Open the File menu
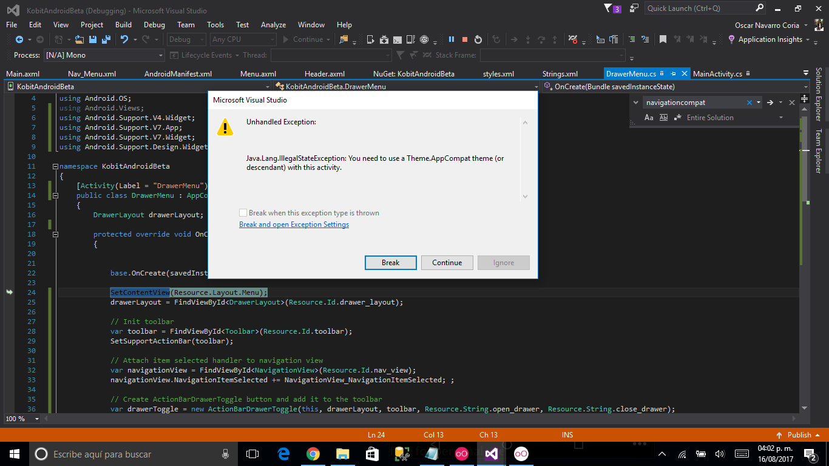This screenshot has width=829, height=466. pyautogui.click(x=12, y=25)
